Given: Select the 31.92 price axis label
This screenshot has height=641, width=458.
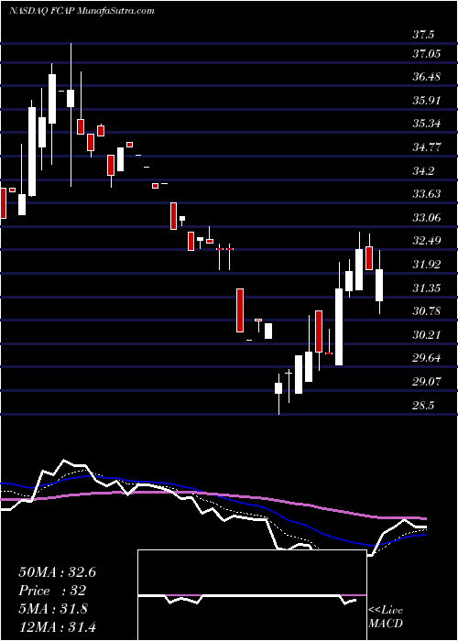Looking at the screenshot, I should (x=426, y=265).
